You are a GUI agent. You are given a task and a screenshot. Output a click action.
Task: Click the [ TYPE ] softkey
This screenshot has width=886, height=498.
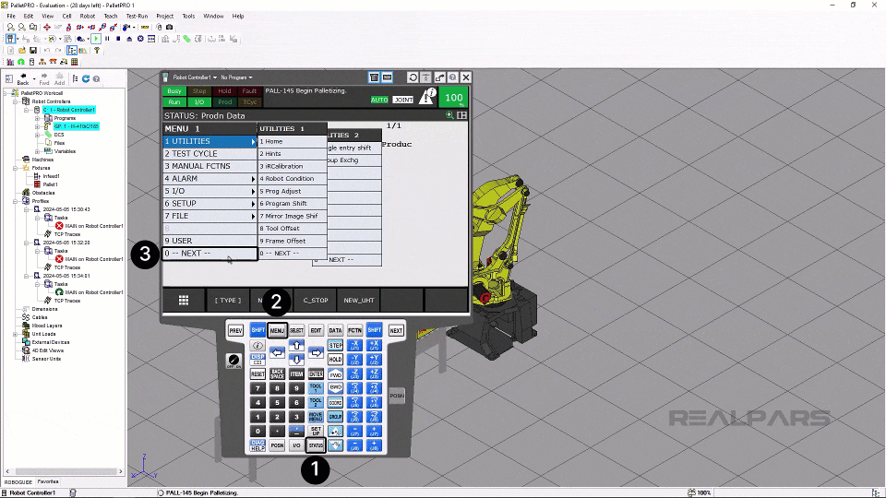228,301
